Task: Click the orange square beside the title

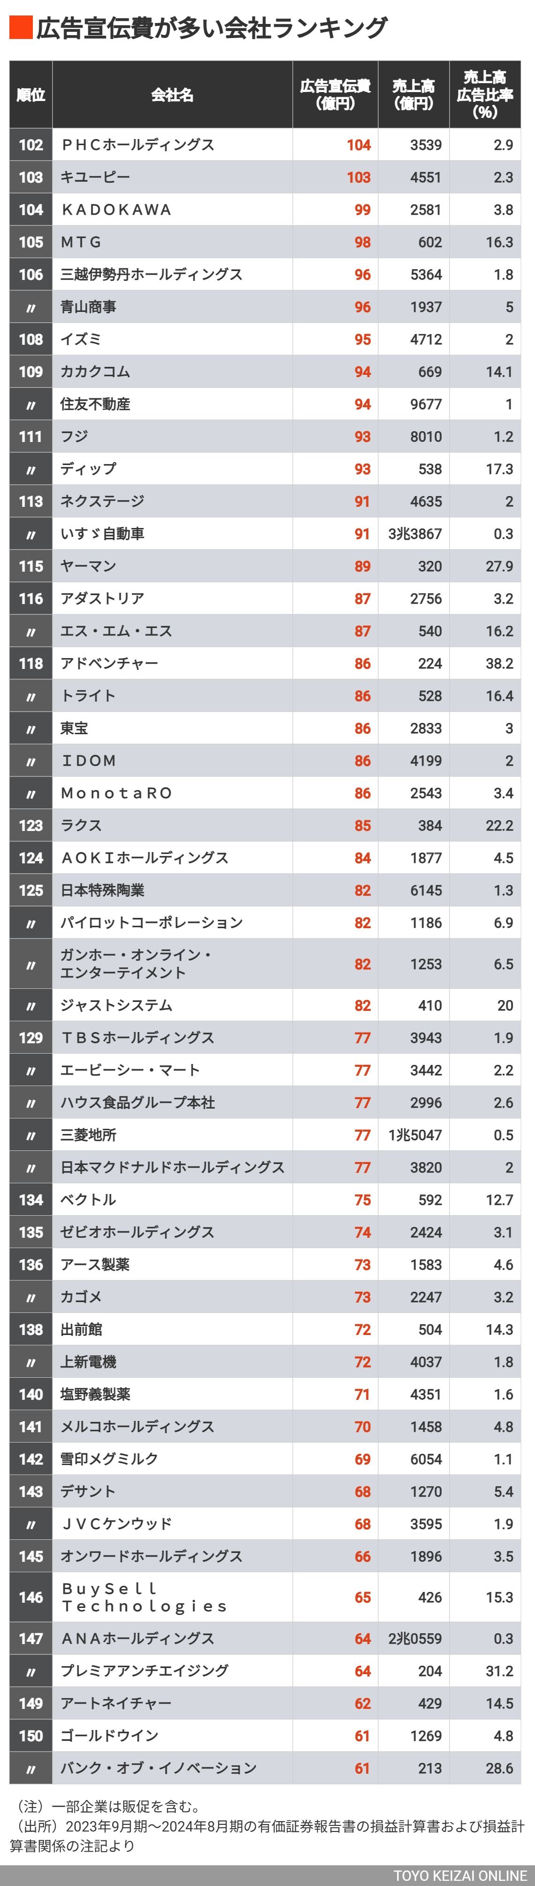Action: pyautogui.click(x=21, y=28)
